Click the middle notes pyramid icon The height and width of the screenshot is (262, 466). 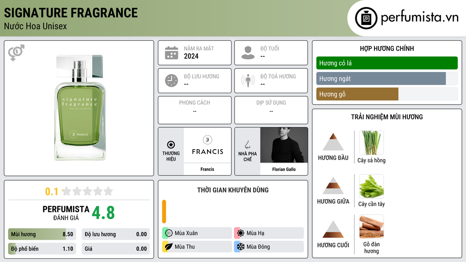pyautogui.click(x=333, y=186)
